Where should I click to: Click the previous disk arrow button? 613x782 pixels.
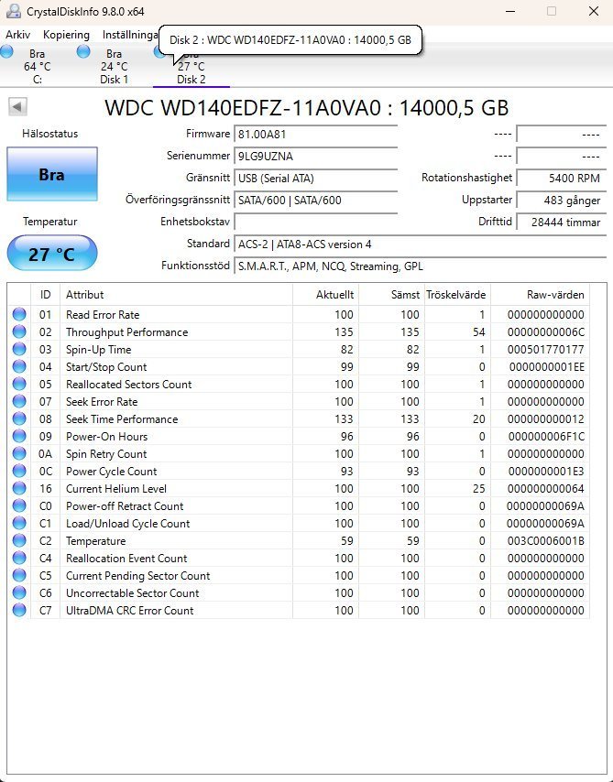tap(17, 107)
